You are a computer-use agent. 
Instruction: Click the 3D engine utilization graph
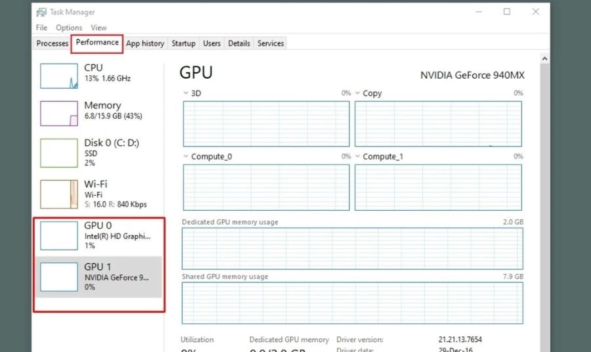tap(266, 123)
